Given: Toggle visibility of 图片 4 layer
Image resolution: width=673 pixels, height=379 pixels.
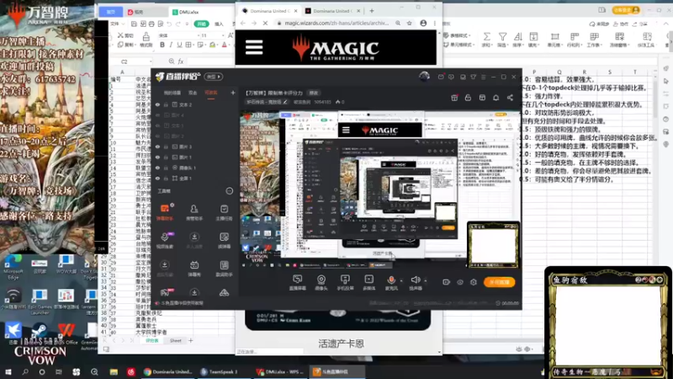Looking at the screenshot, I should [157, 115].
